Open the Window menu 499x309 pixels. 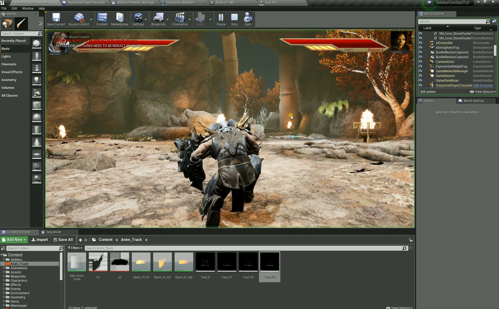point(28,8)
